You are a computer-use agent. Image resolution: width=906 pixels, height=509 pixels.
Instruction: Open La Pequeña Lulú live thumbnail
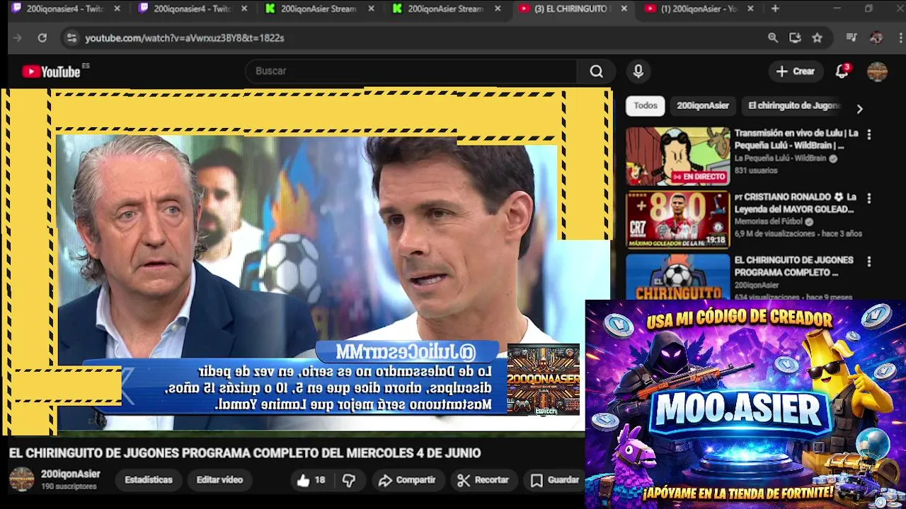point(677,156)
